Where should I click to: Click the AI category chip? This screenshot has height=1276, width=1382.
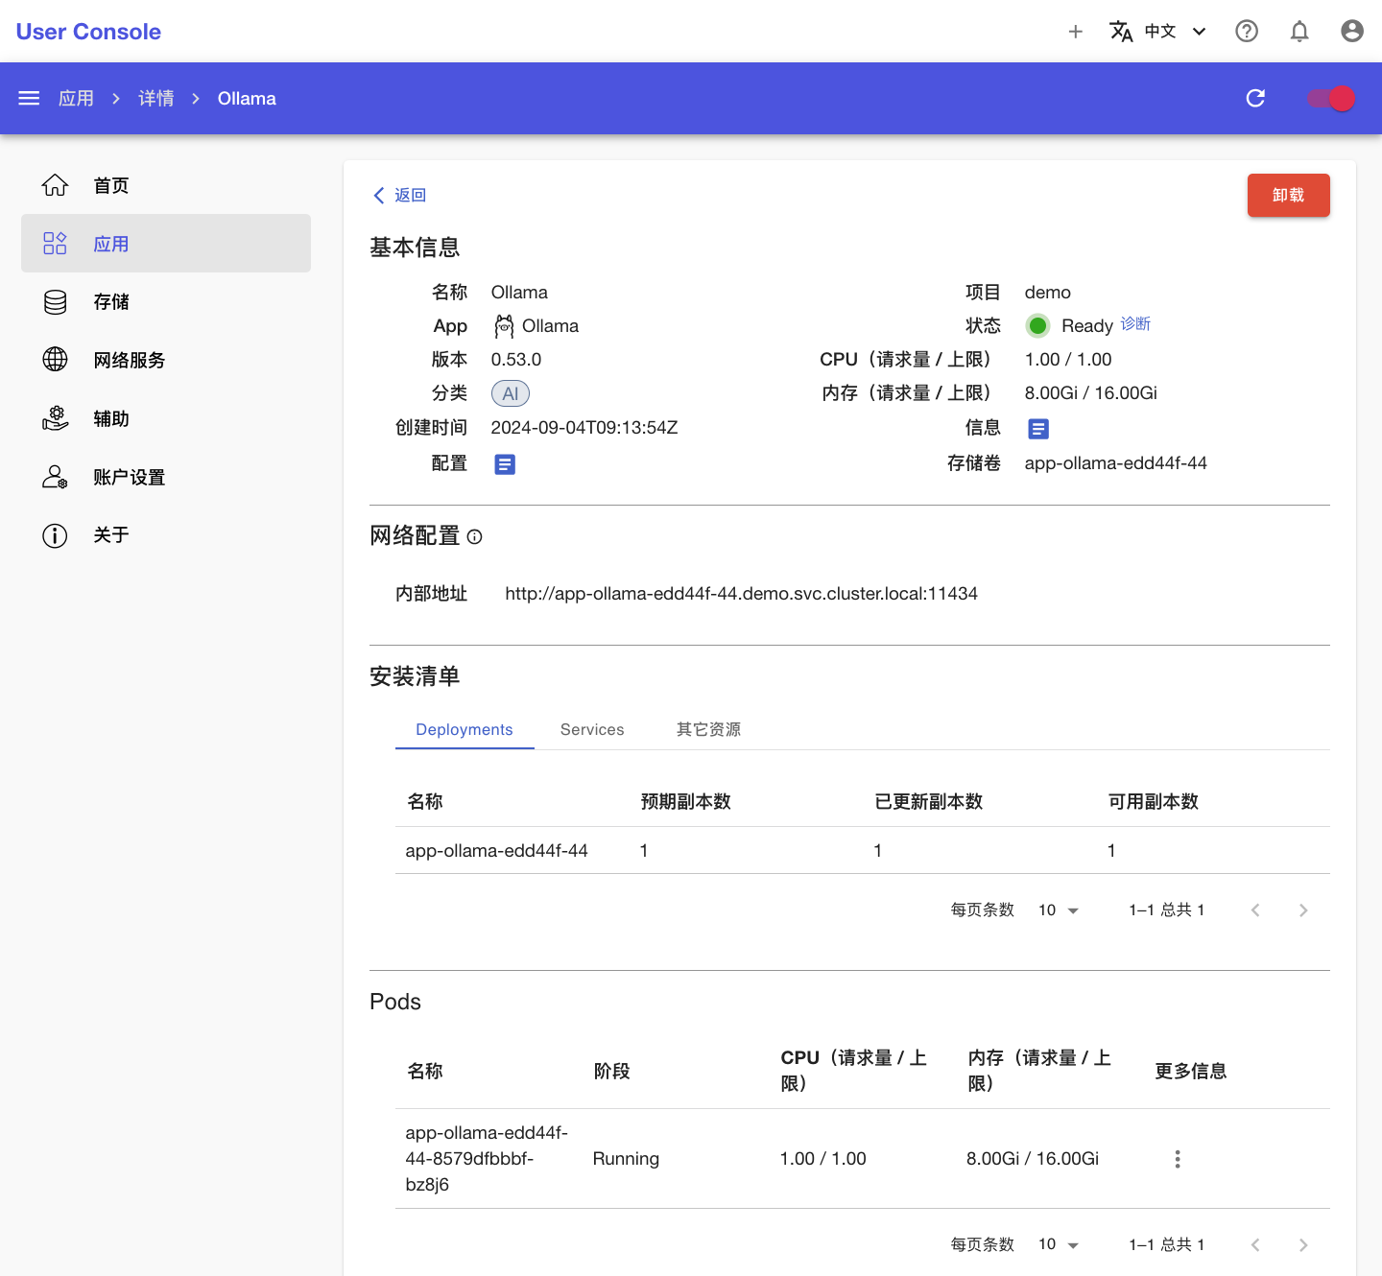point(511,393)
